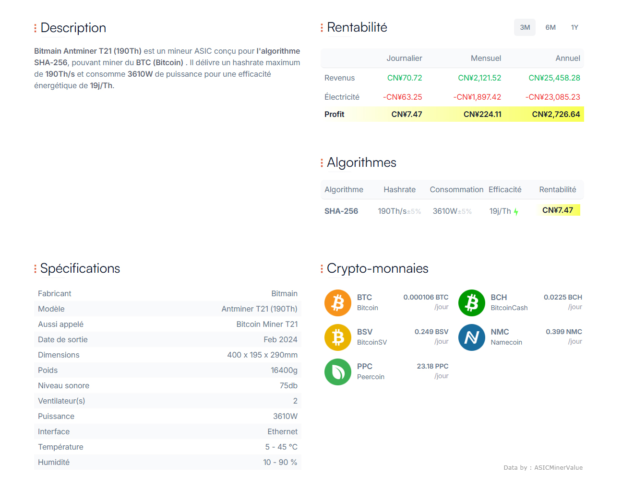Click the Date de sortie specification label
This screenshot has width=622, height=498.
coord(63,339)
